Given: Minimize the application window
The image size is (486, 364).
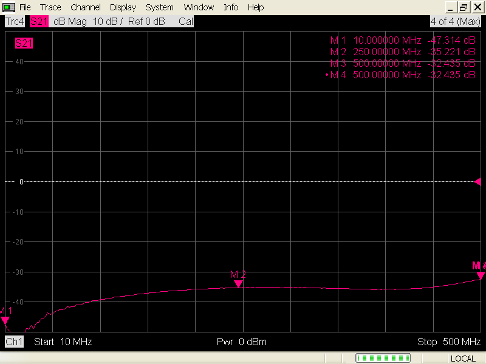Looking at the screenshot, I should [x=451, y=7].
